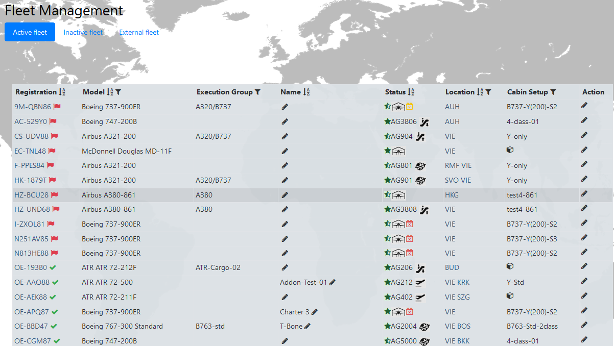This screenshot has width=614, height=346.
Task: Edit the T-Bone name pencil
Action: (x=308, y=326)
